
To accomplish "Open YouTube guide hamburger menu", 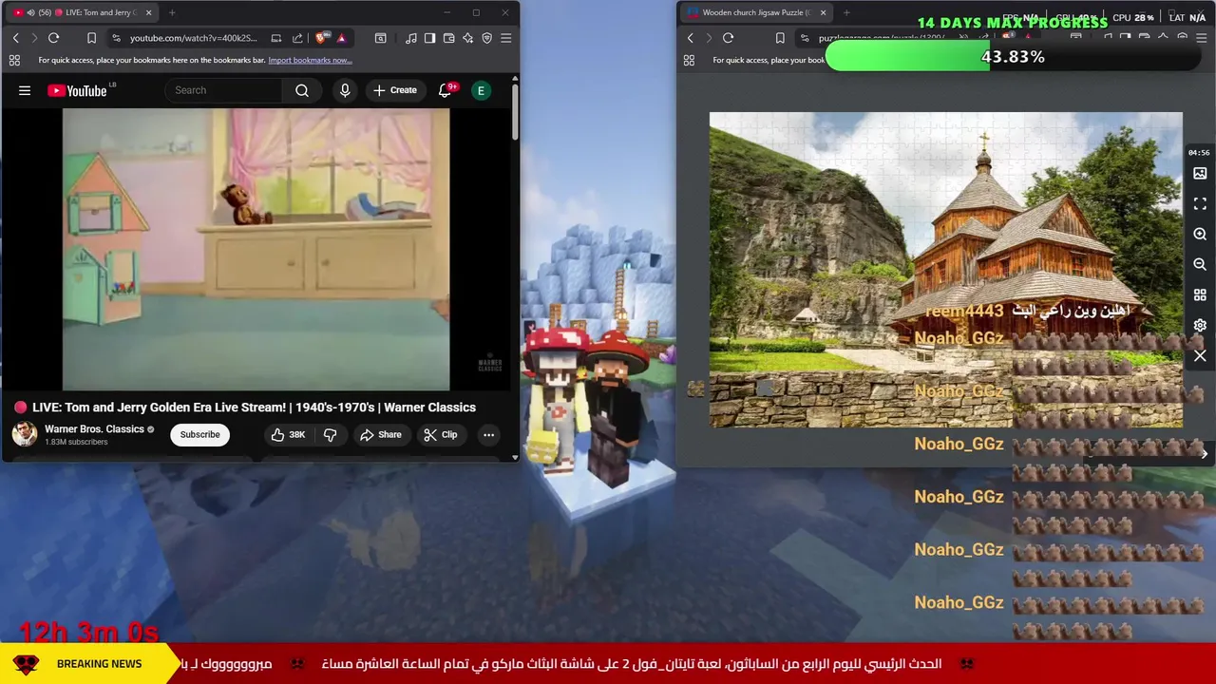I will click(25, 90).
